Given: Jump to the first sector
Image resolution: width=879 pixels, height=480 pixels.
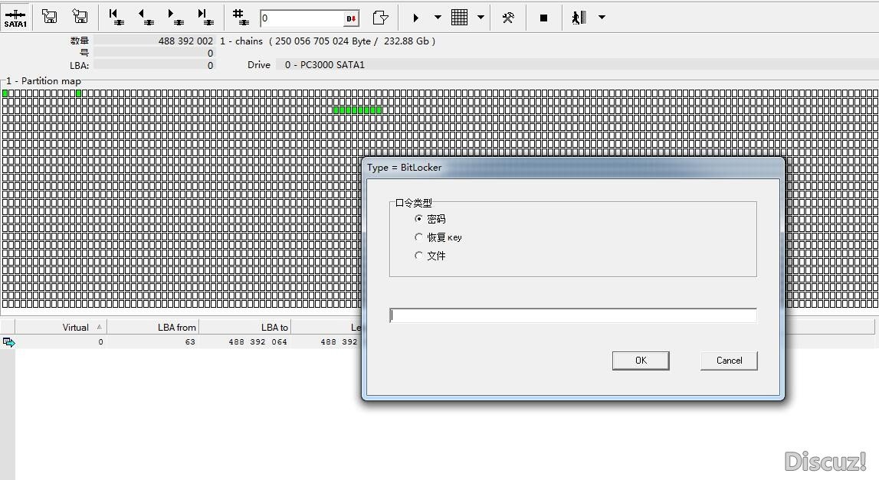Looking at the screenshot, I should click(x=115, y=17).
